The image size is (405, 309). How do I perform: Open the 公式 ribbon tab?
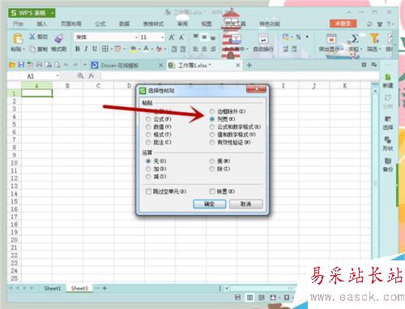click(100, 24)
